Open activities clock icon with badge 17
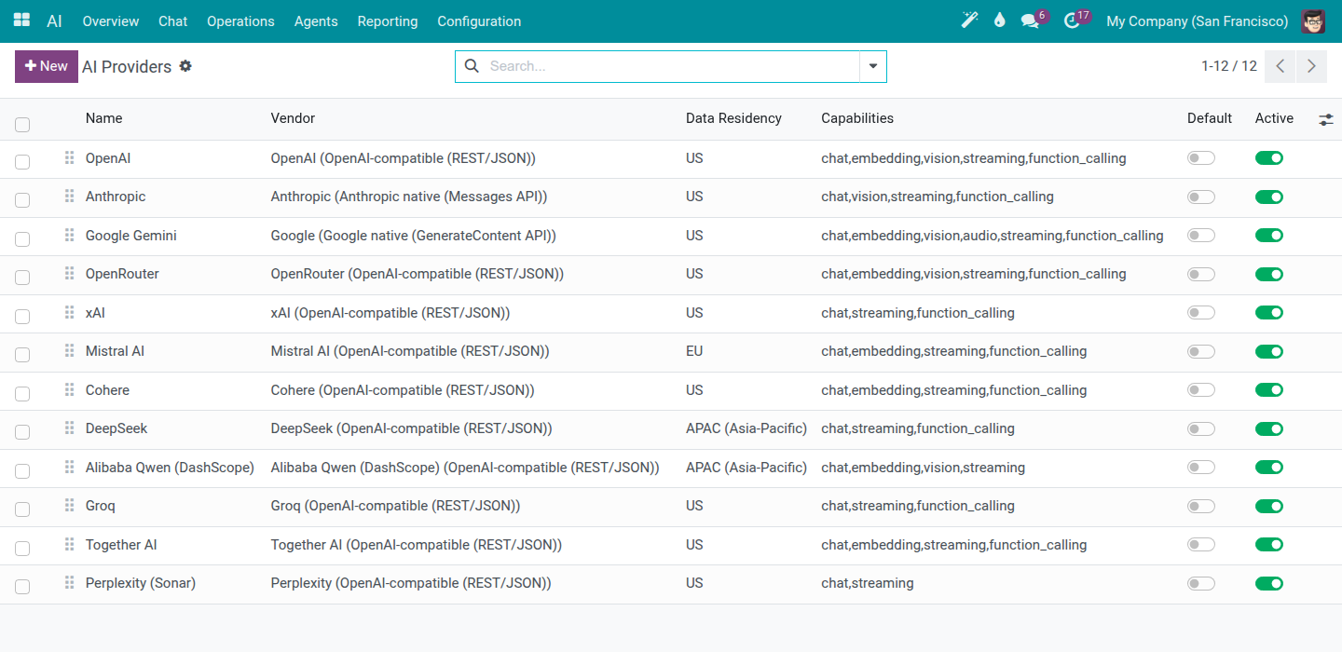 1071,20
